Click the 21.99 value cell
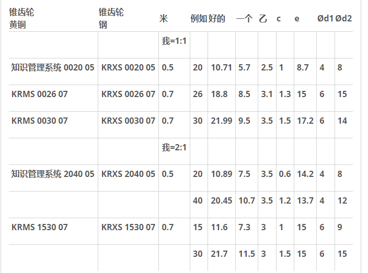This screenshot has width=368, height=273. [221, 121]
